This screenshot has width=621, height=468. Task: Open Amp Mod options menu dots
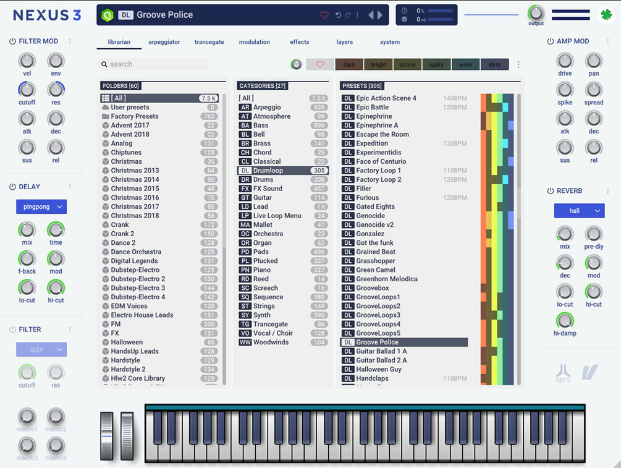click(x=608, y=41)
